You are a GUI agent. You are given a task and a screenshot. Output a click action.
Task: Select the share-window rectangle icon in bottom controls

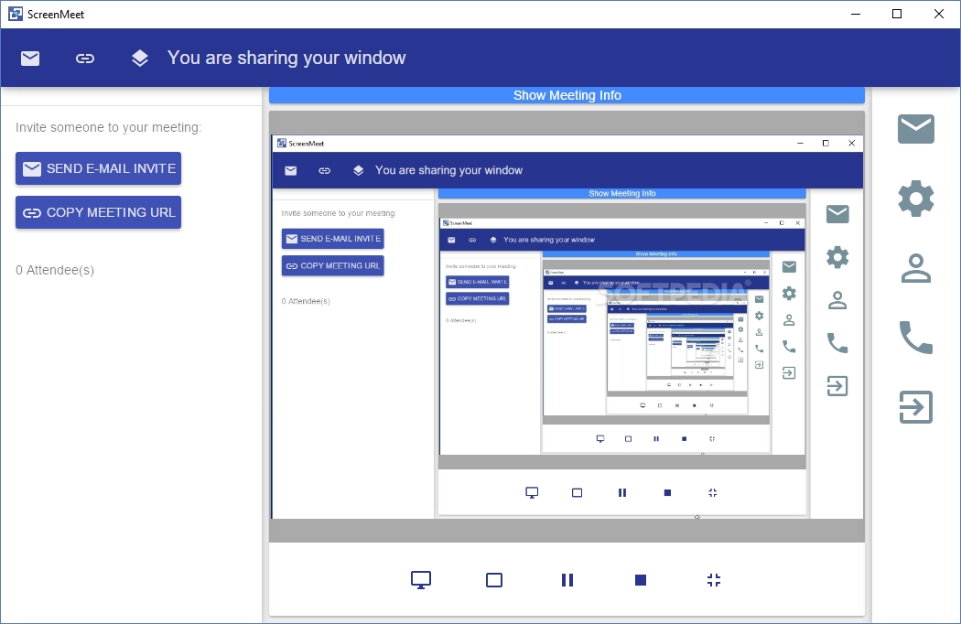(494, 580)
